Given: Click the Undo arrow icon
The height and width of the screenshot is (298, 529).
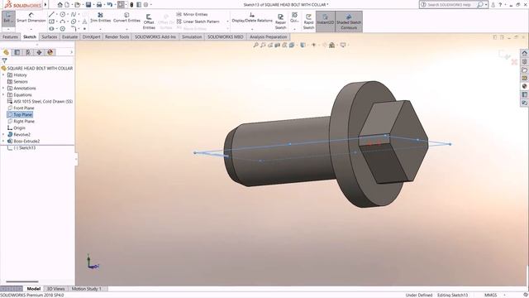Looking at the screenshot, I should tap(109, 5).
